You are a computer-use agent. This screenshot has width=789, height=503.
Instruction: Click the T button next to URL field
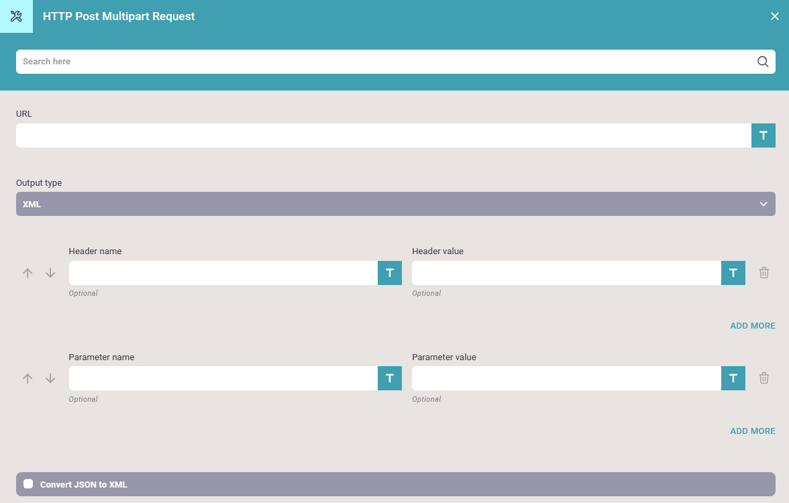[763, 135]
